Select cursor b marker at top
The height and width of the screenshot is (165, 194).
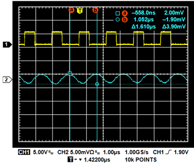95,10
